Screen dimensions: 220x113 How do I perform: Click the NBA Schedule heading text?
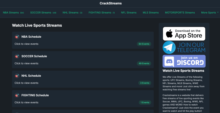(x=31, y=37)
